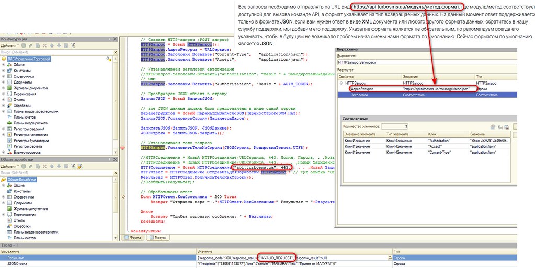Select Планы счетов in Конфигурация tree
Viewport: 535px width, 268px height.
click(25, 116)
